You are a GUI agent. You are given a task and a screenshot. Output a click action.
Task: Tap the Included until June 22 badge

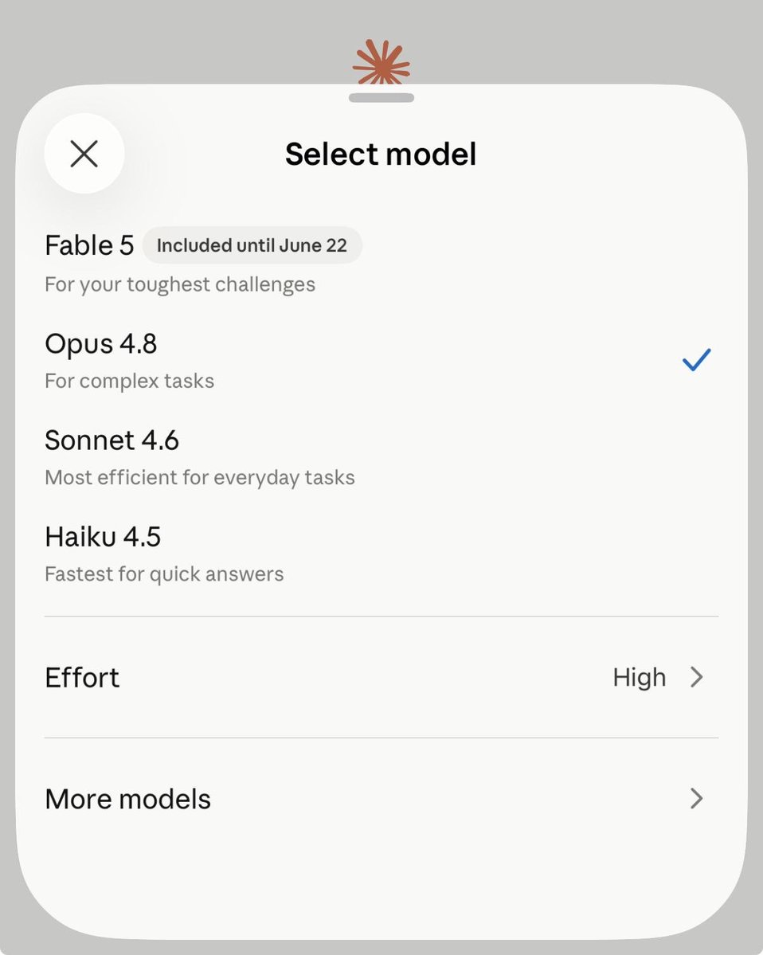pos(252,245)
